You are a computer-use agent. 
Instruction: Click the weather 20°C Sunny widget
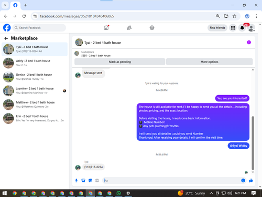tap(191, 193)
